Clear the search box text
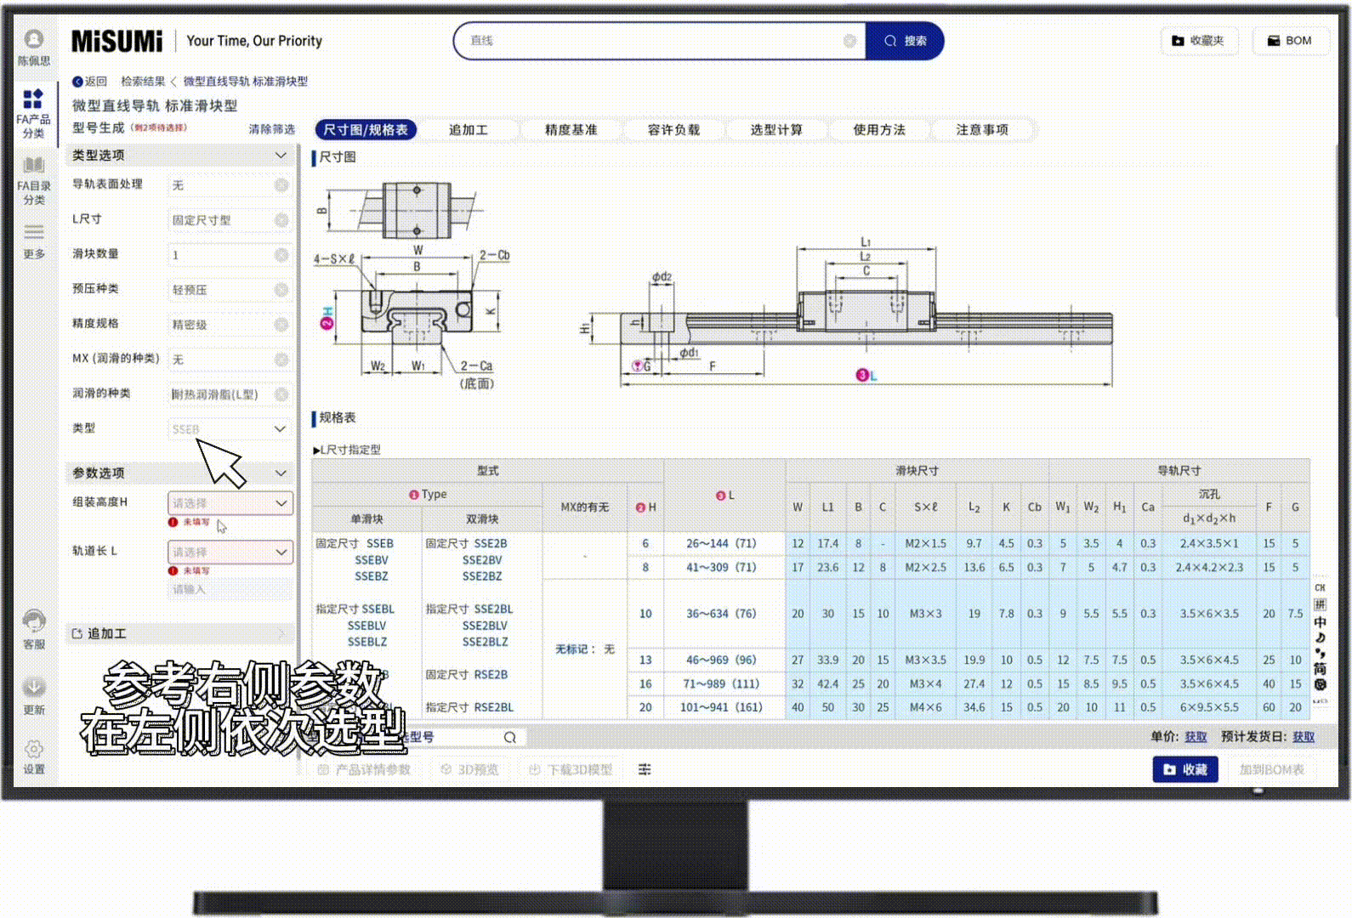 849,41
